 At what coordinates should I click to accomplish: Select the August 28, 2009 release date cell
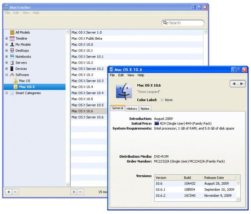click(216, 183)
